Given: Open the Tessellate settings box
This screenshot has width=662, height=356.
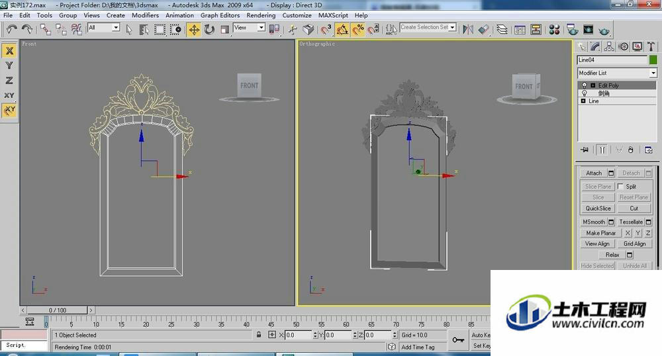Looking at the screenshot, I should point(649,222).
